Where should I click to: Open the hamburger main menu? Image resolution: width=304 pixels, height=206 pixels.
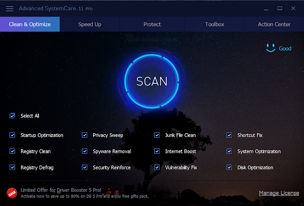(9, 9)
